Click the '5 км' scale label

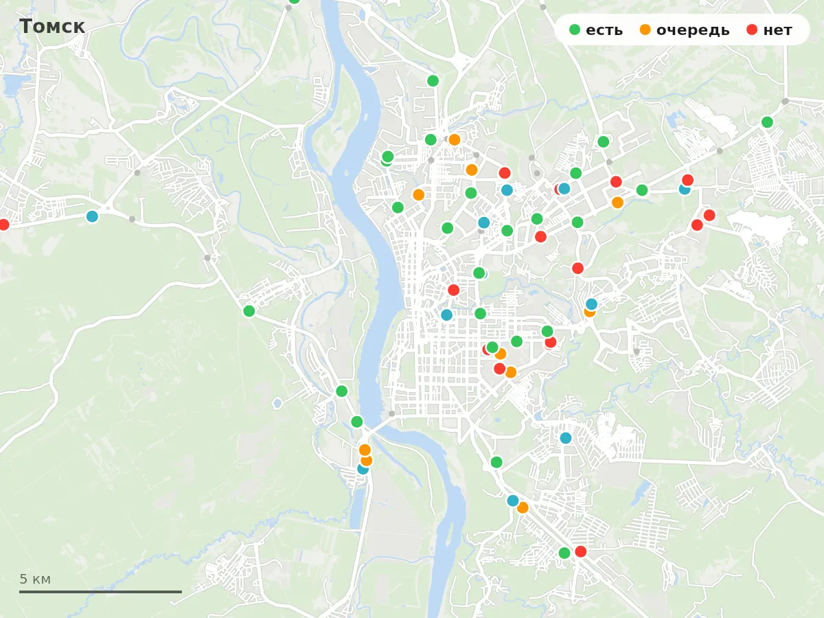point(35,579)
